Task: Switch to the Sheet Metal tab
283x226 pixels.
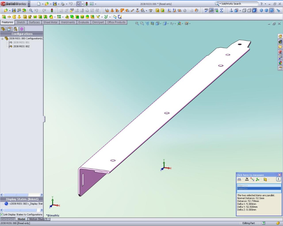Action: coord(50,22)
